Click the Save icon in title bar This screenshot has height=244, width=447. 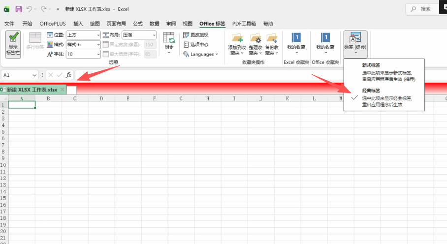click(19, 9)
